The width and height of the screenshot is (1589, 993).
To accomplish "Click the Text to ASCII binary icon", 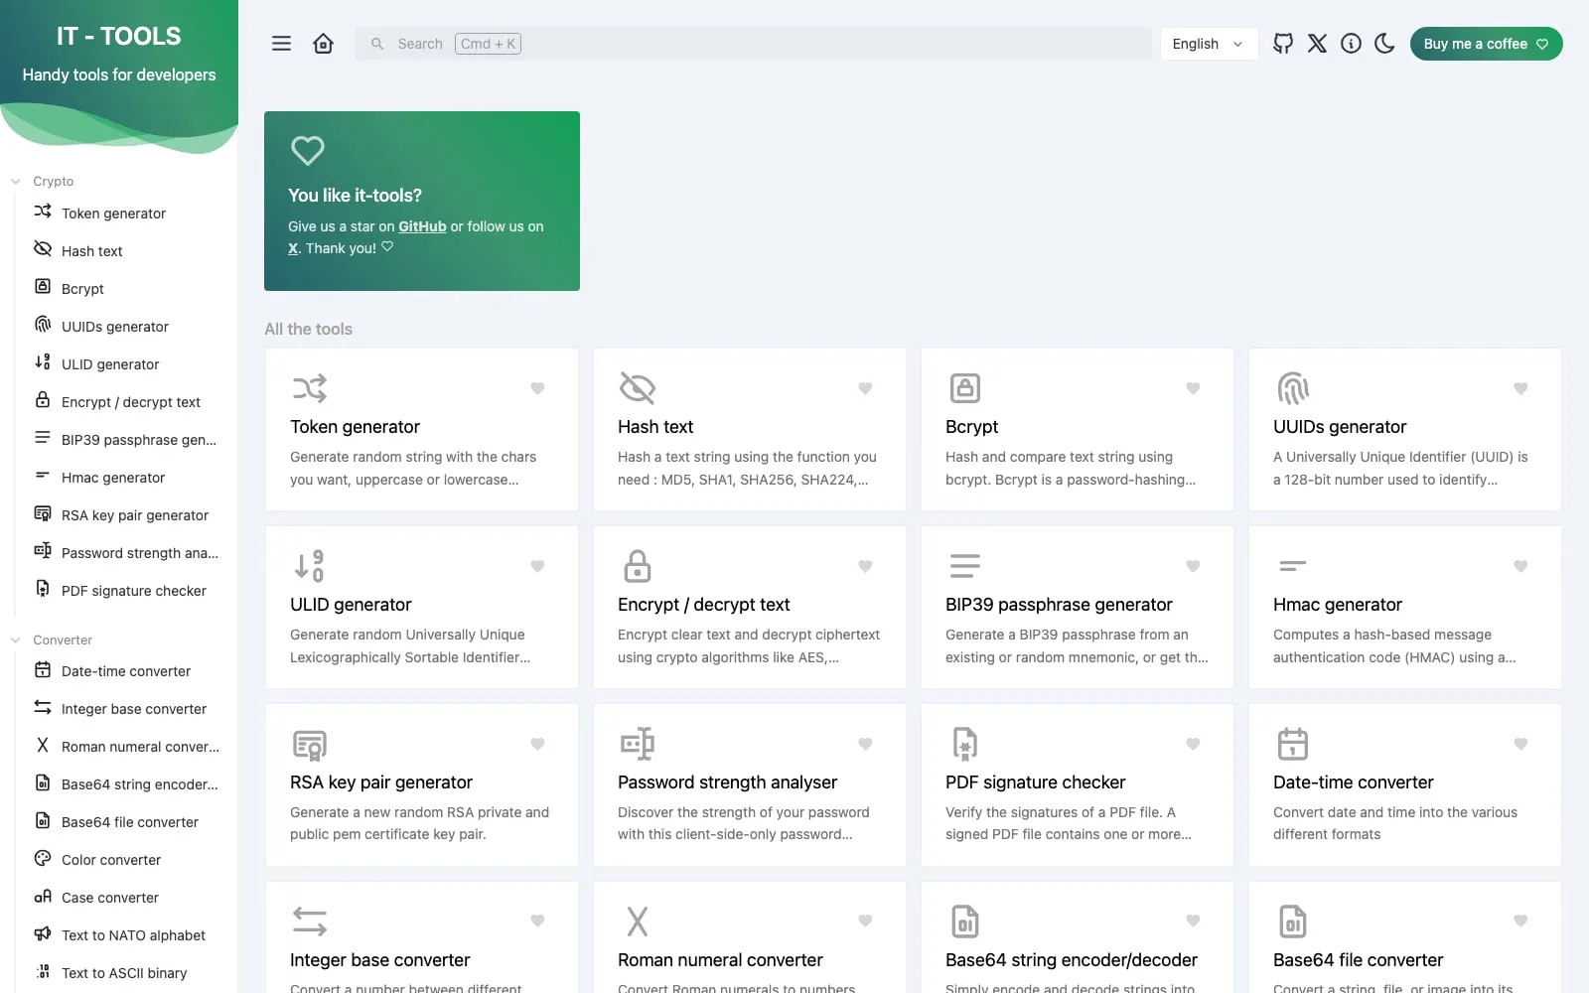I will pyautogui.click(x=43, y=971).
